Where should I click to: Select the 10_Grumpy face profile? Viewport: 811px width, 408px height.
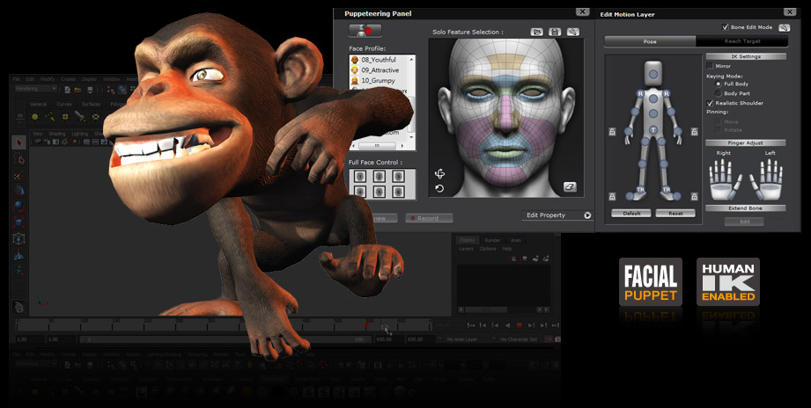(380, 80)
